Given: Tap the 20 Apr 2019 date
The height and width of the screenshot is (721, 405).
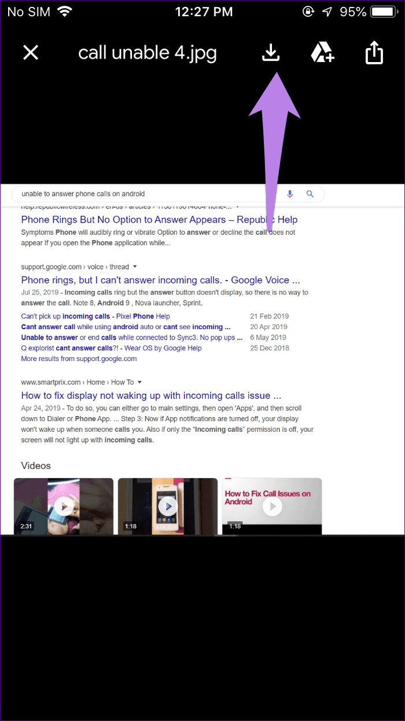Looking at the screenshot, I should click(270, 327).
